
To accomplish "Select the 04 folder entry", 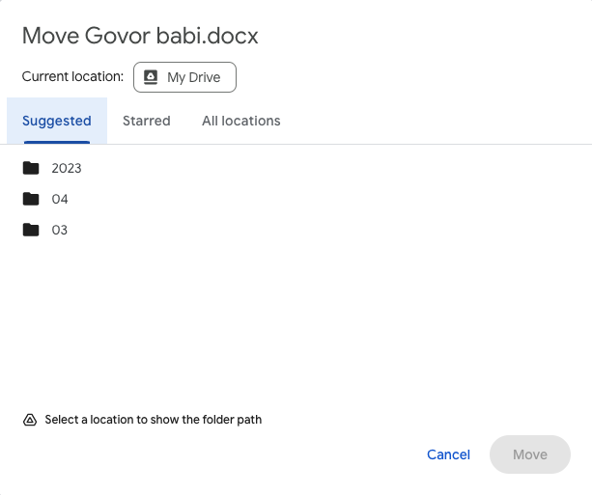I will point(296,199).
